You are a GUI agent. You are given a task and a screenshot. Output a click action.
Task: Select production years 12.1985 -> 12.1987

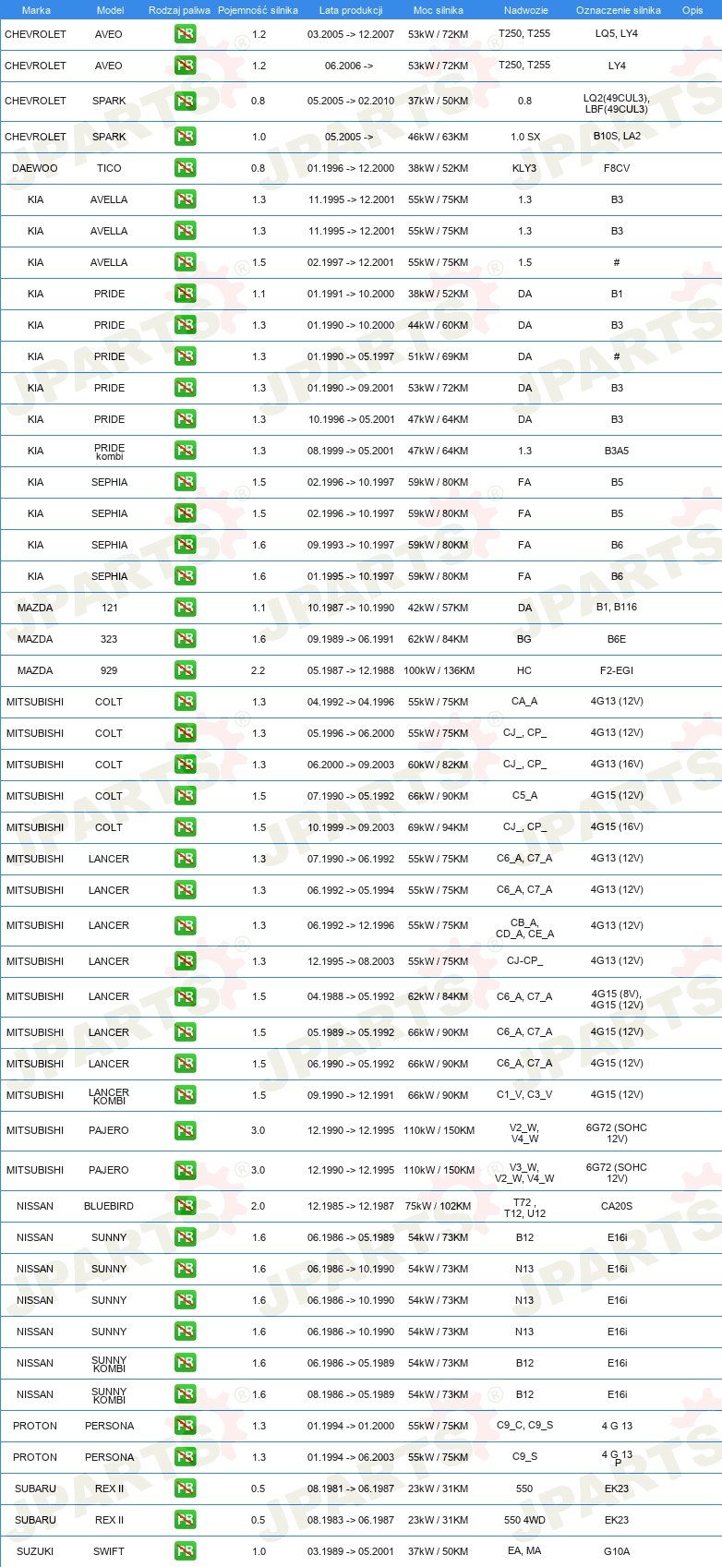click(x=351, y=1206)
